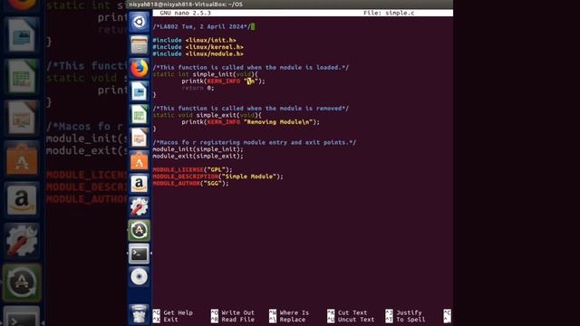
Task: Click the '#include <linux/init.h>' line
Action: (194, 40)
